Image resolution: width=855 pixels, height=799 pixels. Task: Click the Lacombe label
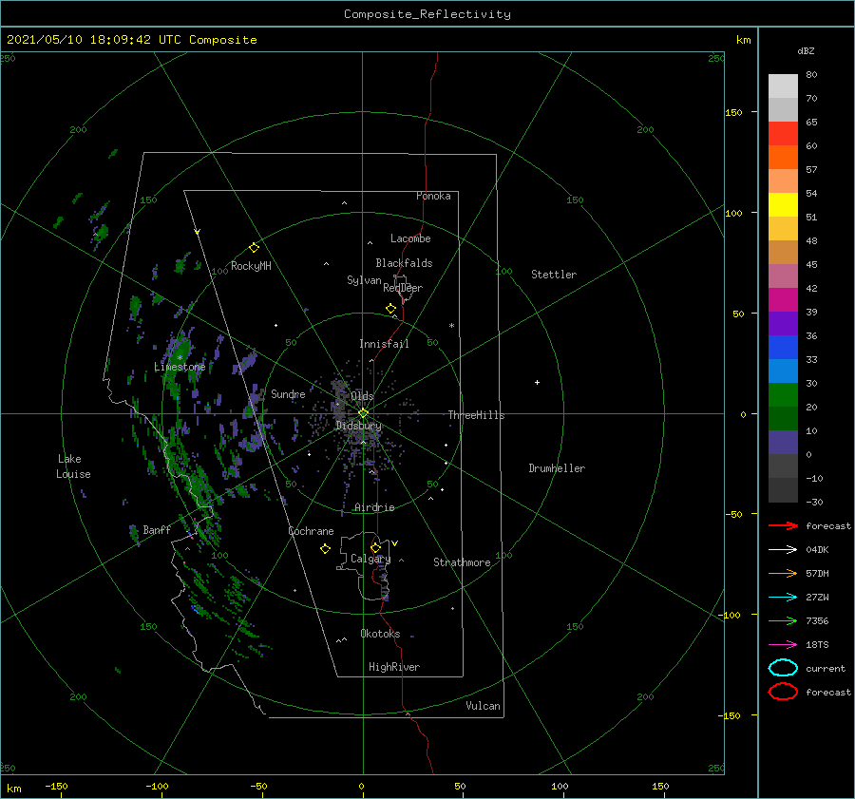click(x=410, y=238)
